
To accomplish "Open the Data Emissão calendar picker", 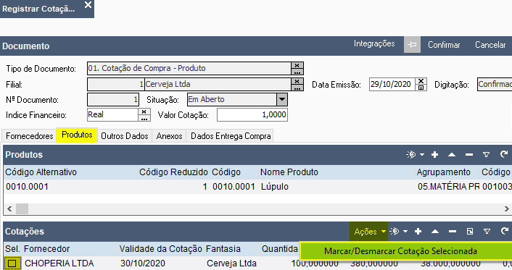I will [x=421, y=88].
